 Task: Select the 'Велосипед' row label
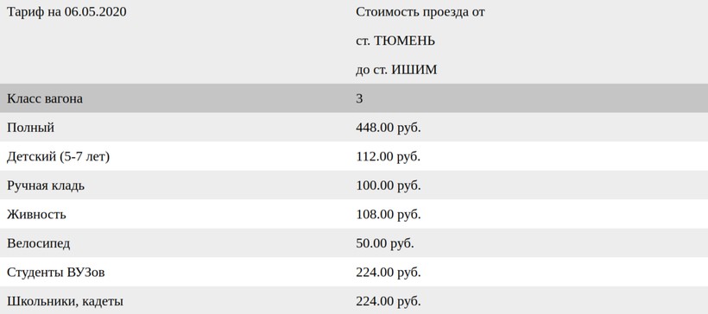tap(39, 243)
